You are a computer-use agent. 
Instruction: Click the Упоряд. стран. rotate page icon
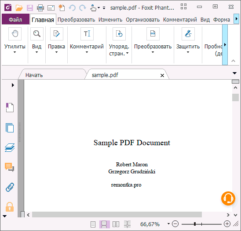point(119,34)
